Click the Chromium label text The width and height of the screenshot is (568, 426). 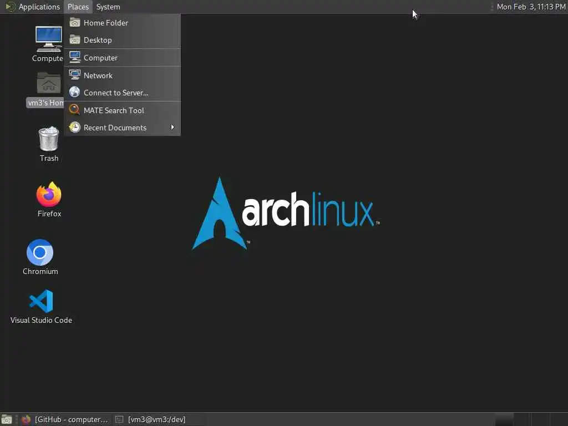[x=40, y=271]
